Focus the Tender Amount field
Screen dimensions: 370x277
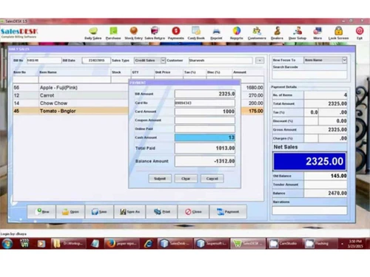click(x=326, y=185)
